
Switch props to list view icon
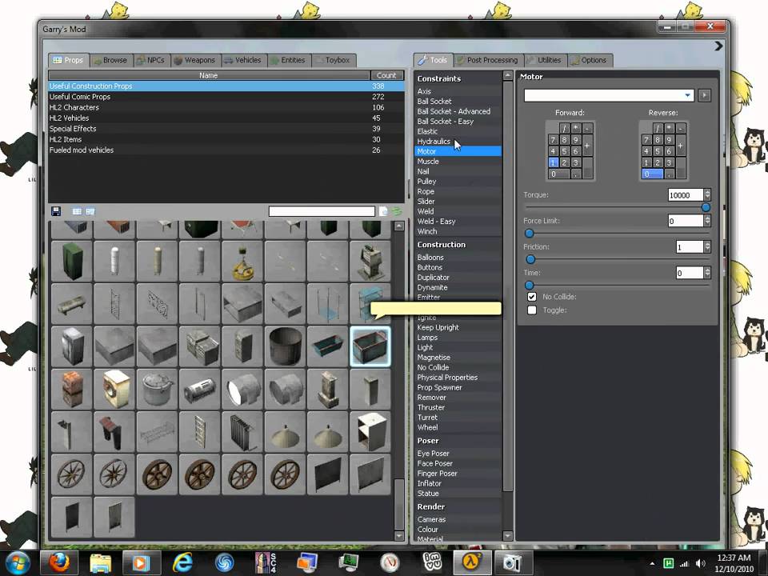coord(77,211)
